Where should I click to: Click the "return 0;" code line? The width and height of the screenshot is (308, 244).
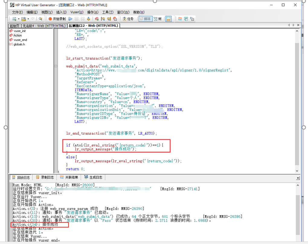pyautogui.click(x=75, y=169)
